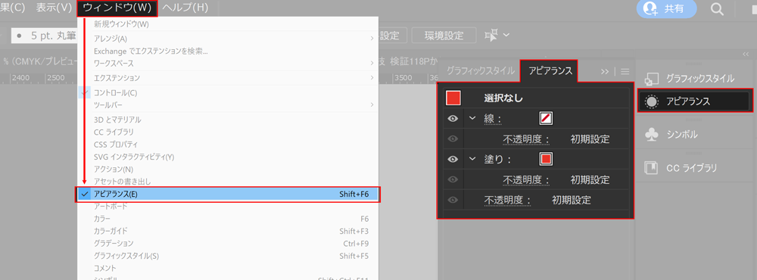The image size is (757, 280).
Task: Toggle eye for bottom 不透明度 row
Action: (x=453, y=200)
